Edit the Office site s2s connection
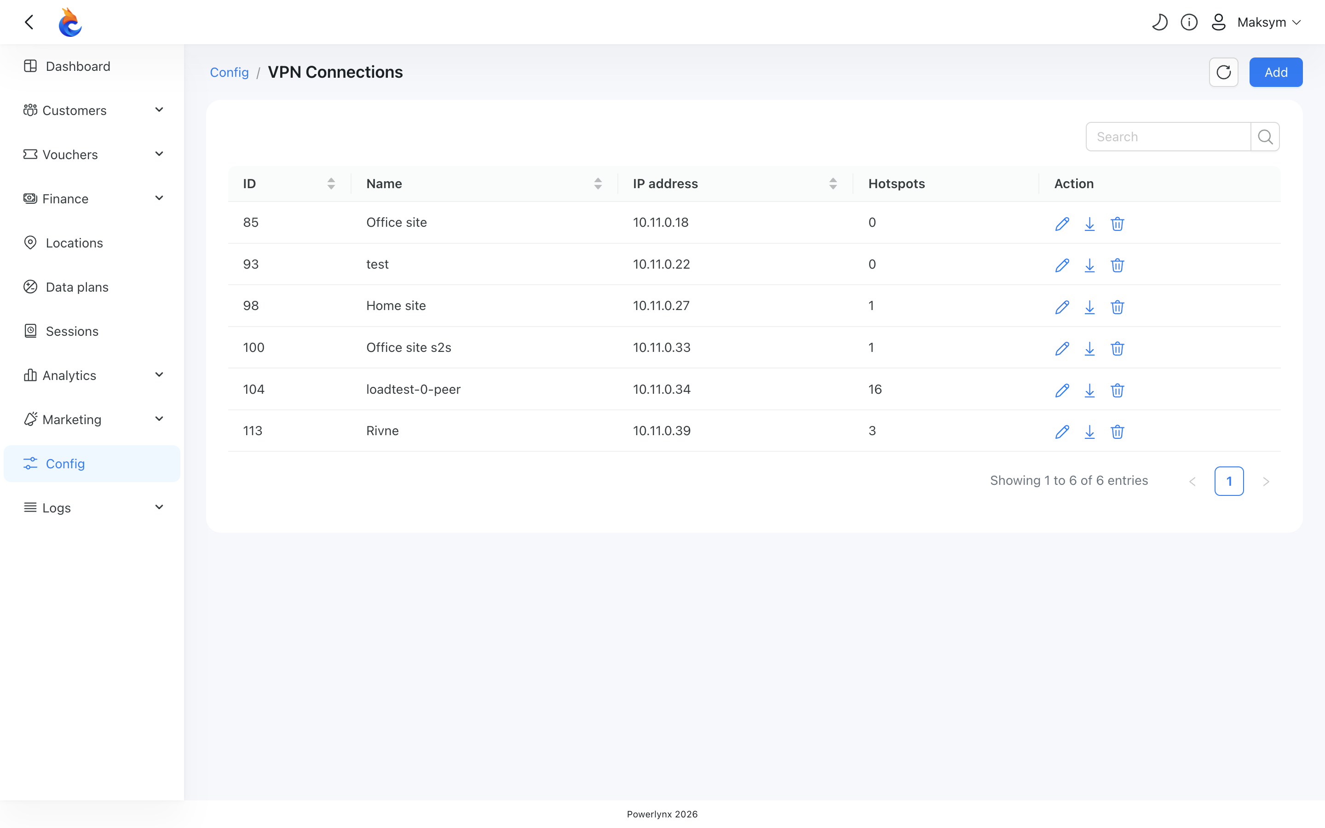The image size is (1325, 828). [1062, 349]
